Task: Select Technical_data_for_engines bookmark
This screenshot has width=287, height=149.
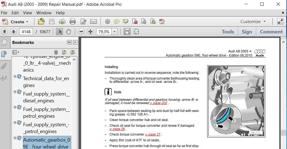Action: tap(46, 82)
